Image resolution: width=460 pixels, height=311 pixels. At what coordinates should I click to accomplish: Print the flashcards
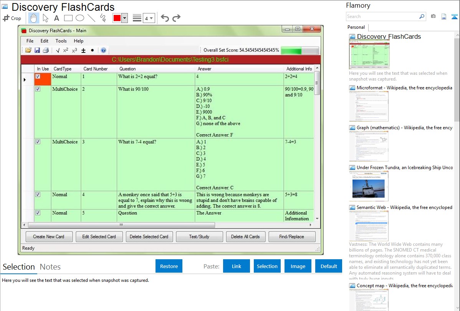[x=46, y=50]
